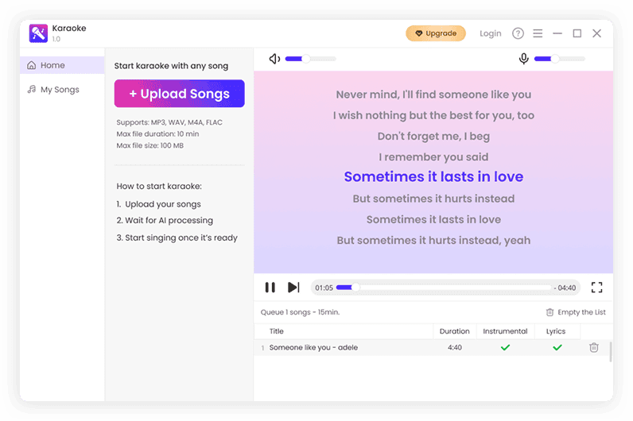Click the 4:40 duration cell

click(455, 348)
